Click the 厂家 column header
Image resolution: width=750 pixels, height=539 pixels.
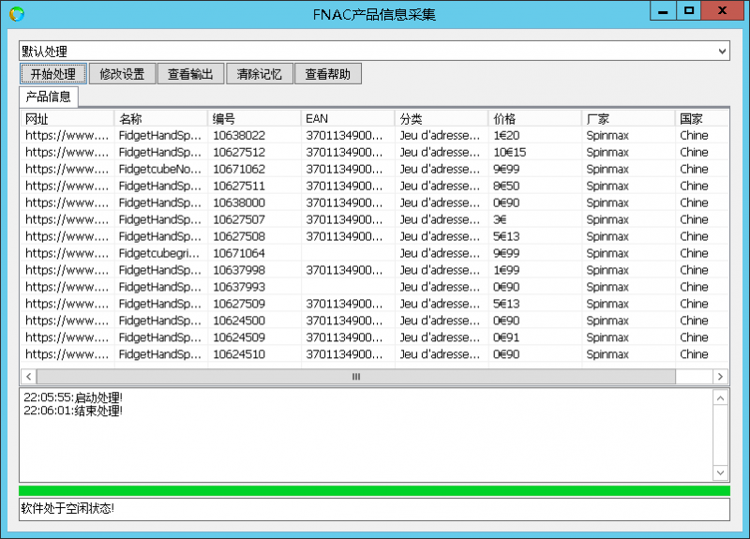click(x=628, y=119)
